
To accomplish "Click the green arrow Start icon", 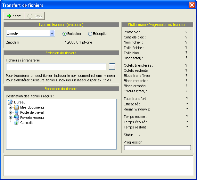I will [9, 16].
